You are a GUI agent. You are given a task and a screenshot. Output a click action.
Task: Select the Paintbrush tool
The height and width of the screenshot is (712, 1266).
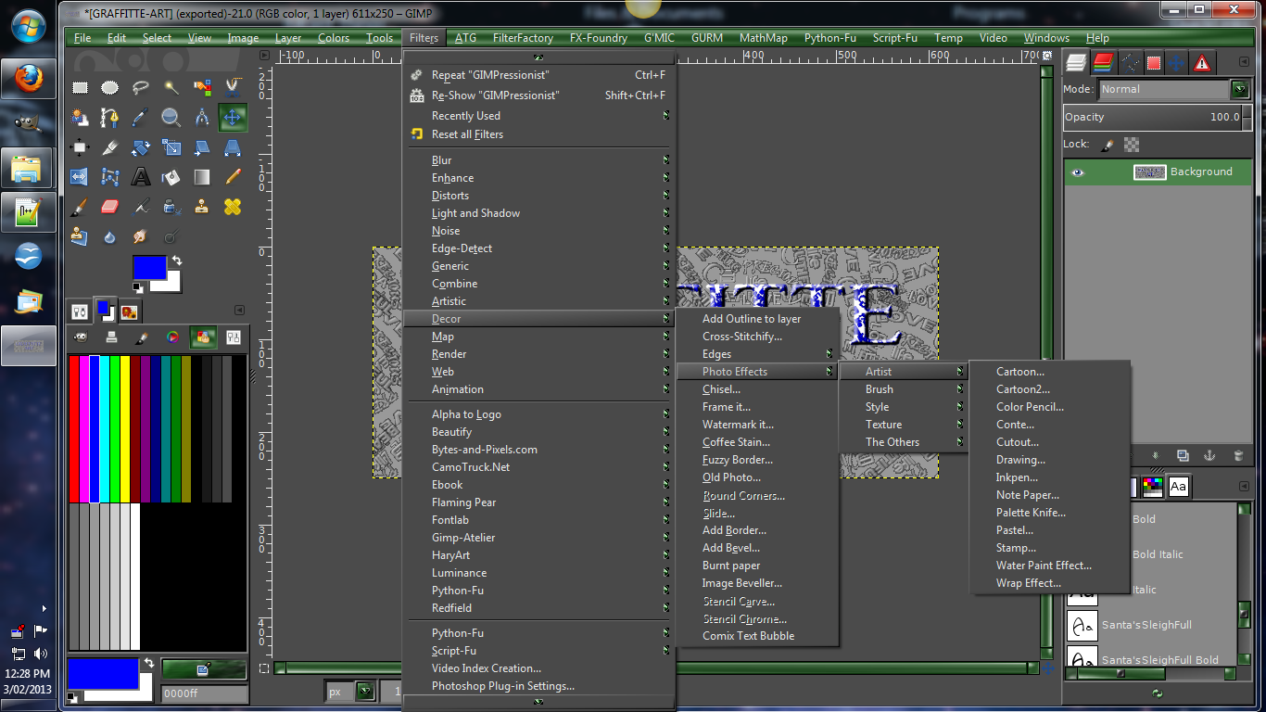tap(80, 207)
